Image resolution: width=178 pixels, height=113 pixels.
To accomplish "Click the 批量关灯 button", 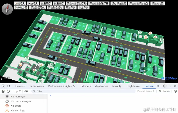I will 59,3.
